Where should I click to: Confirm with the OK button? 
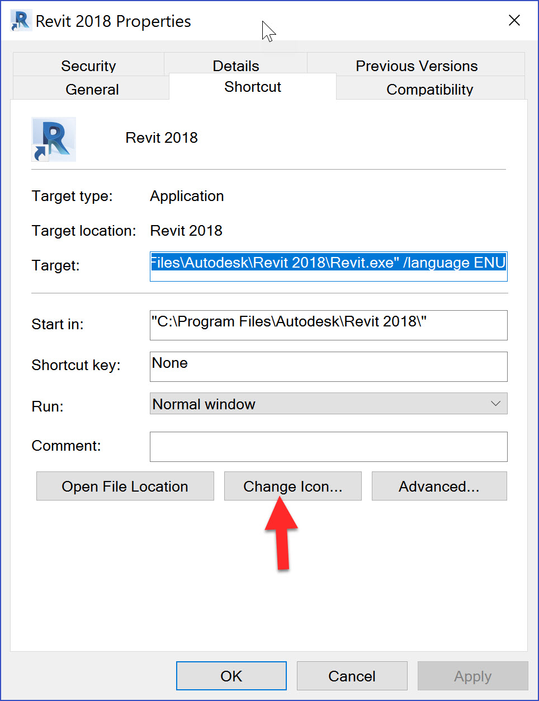(x=231, y=676)
